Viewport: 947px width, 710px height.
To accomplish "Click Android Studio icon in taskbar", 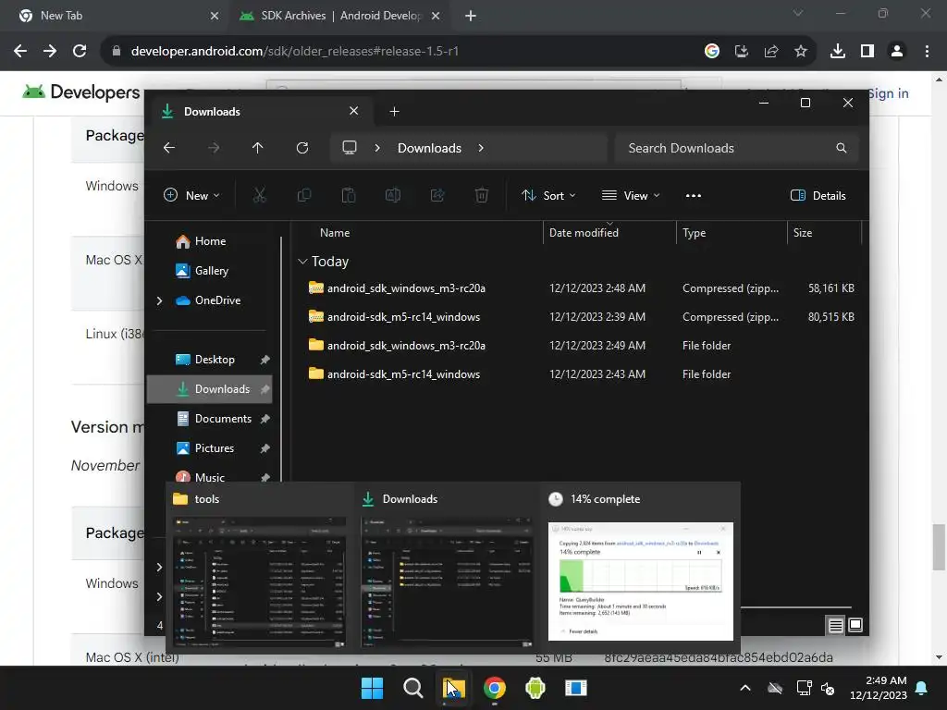I will (535, 688).
